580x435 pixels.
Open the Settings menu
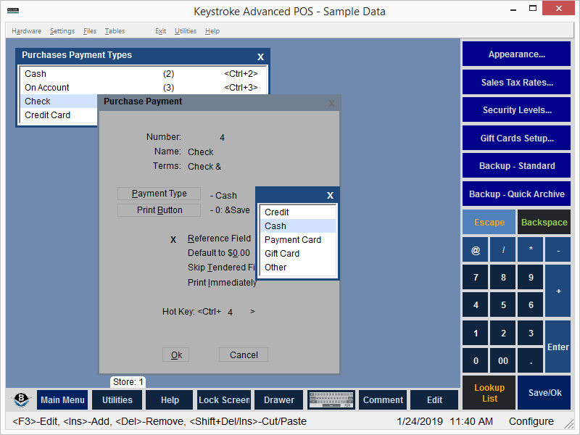click(62, 31)
